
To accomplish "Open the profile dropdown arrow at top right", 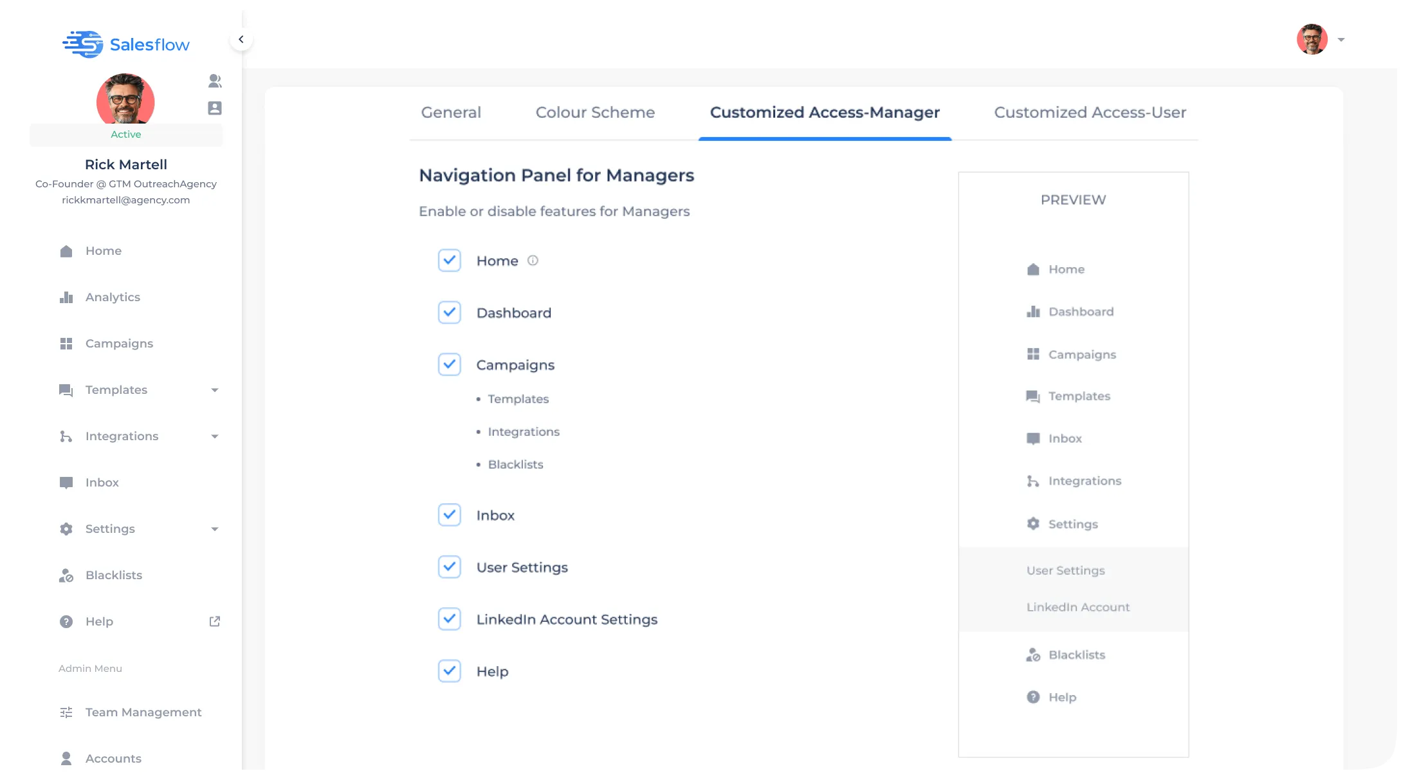I will click(x=1341, y=40).
